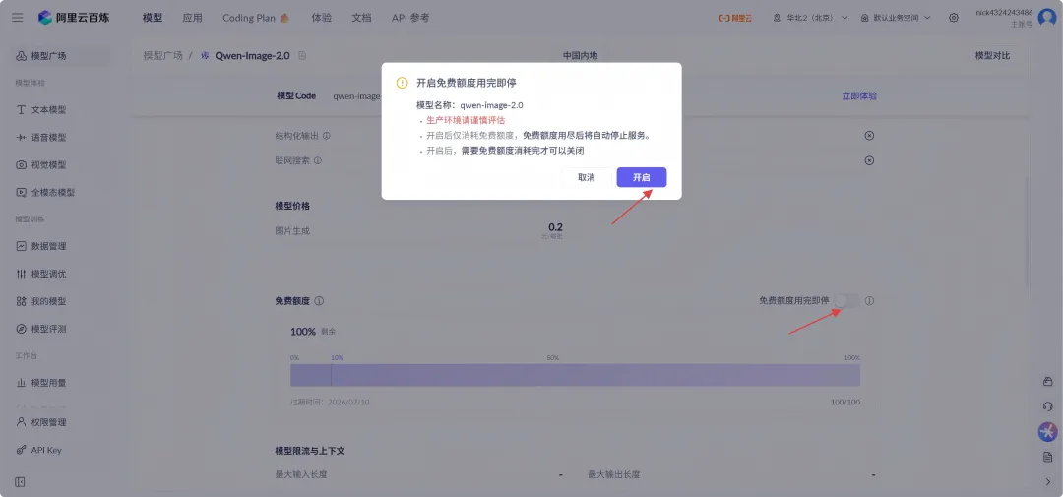The image size is (1063, 497).
Task: Expand the 华北2（北京） region dropdown
Action: [x=811, y=18]
